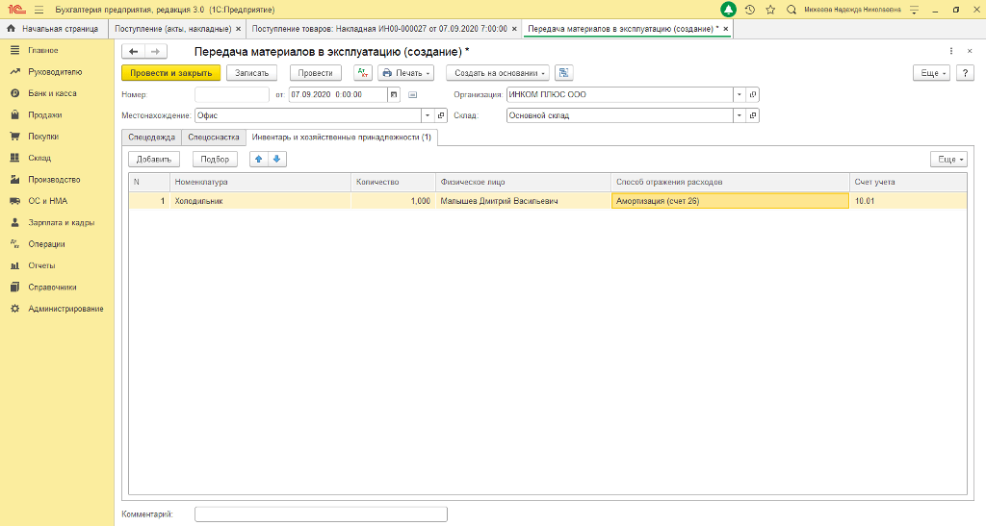Click the Добавить button

[154, 159]
